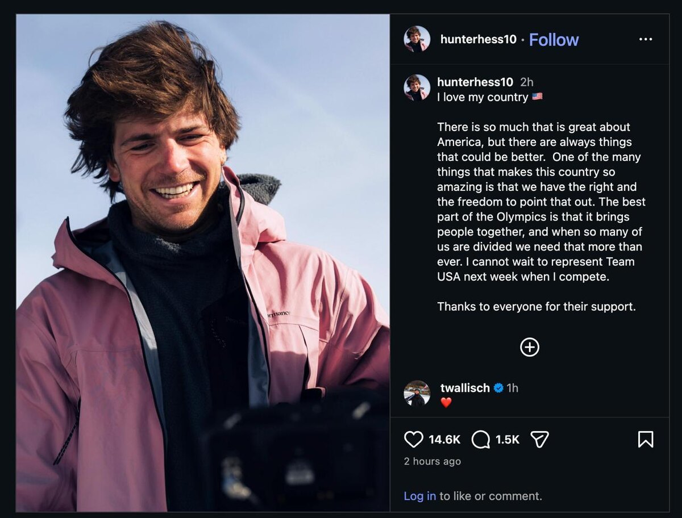The image size is (682, 518).
Task: Click the 1h timestamp on twallisch's comment
Action: point(513,388)
